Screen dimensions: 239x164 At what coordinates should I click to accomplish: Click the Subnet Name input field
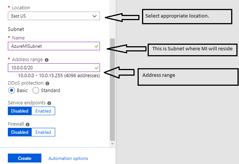(x=54, y=46)
